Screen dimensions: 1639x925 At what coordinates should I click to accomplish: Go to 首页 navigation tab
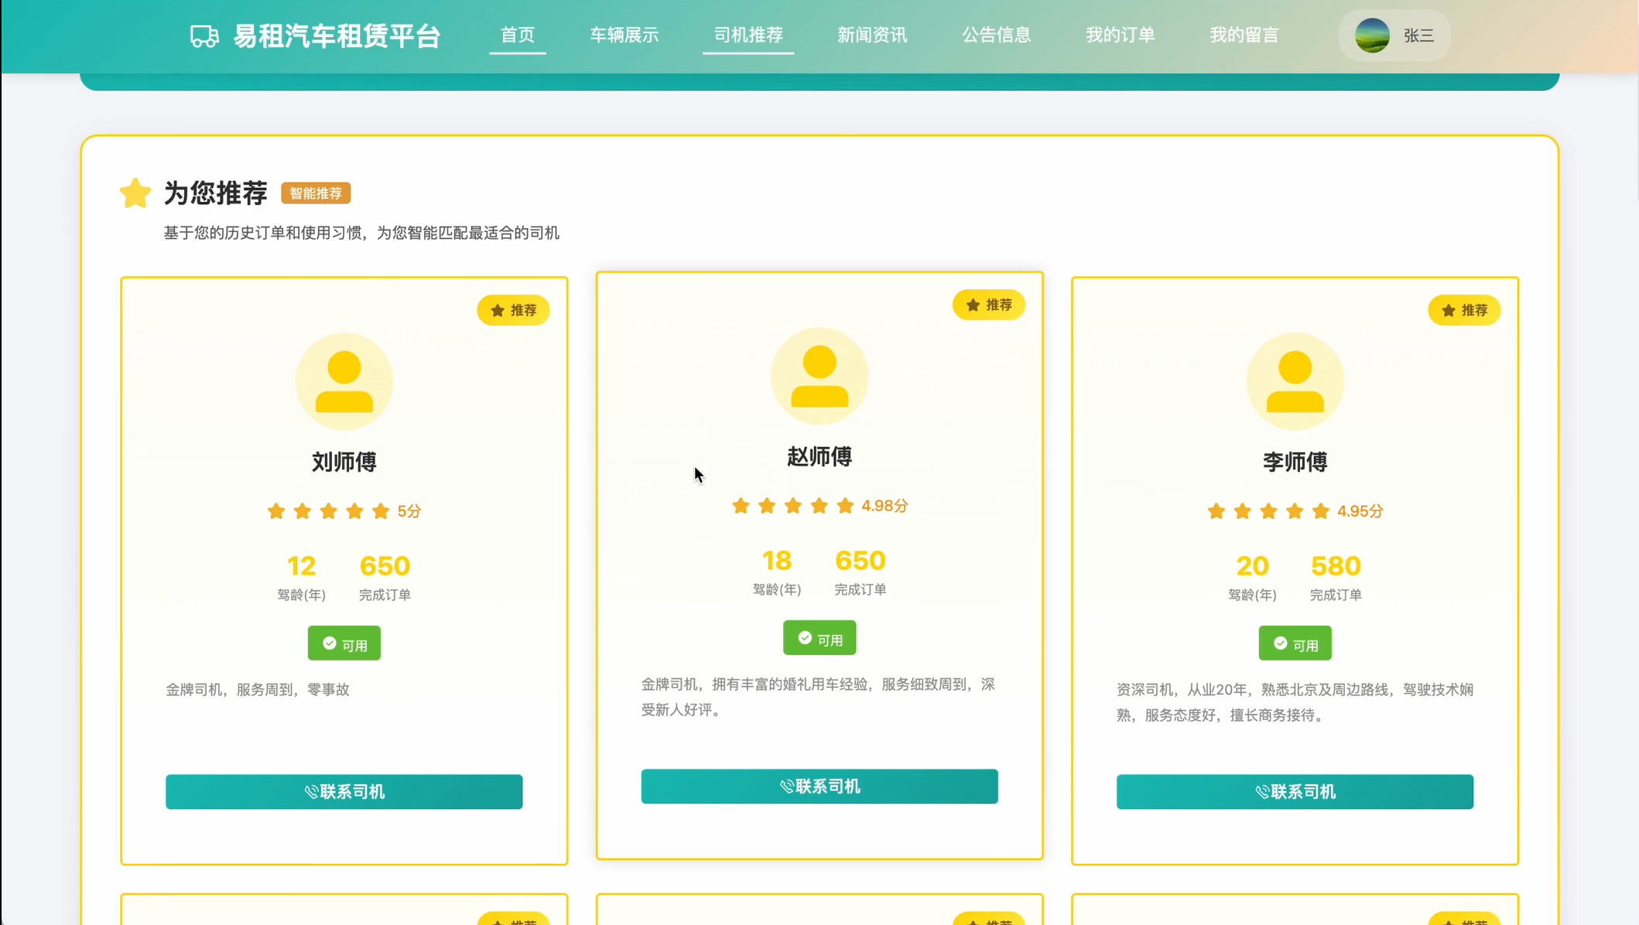[x=518, y=36]
